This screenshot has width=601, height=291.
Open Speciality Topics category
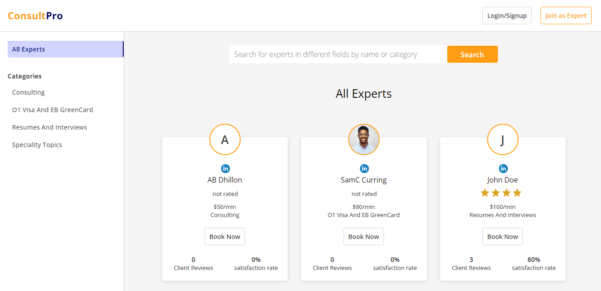[37, 145]
